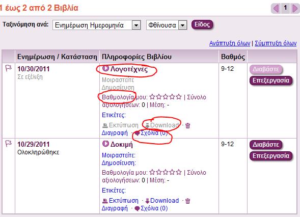Click Επεξεργασία for the Λογοτέχνες book

[x=271, y=80]
